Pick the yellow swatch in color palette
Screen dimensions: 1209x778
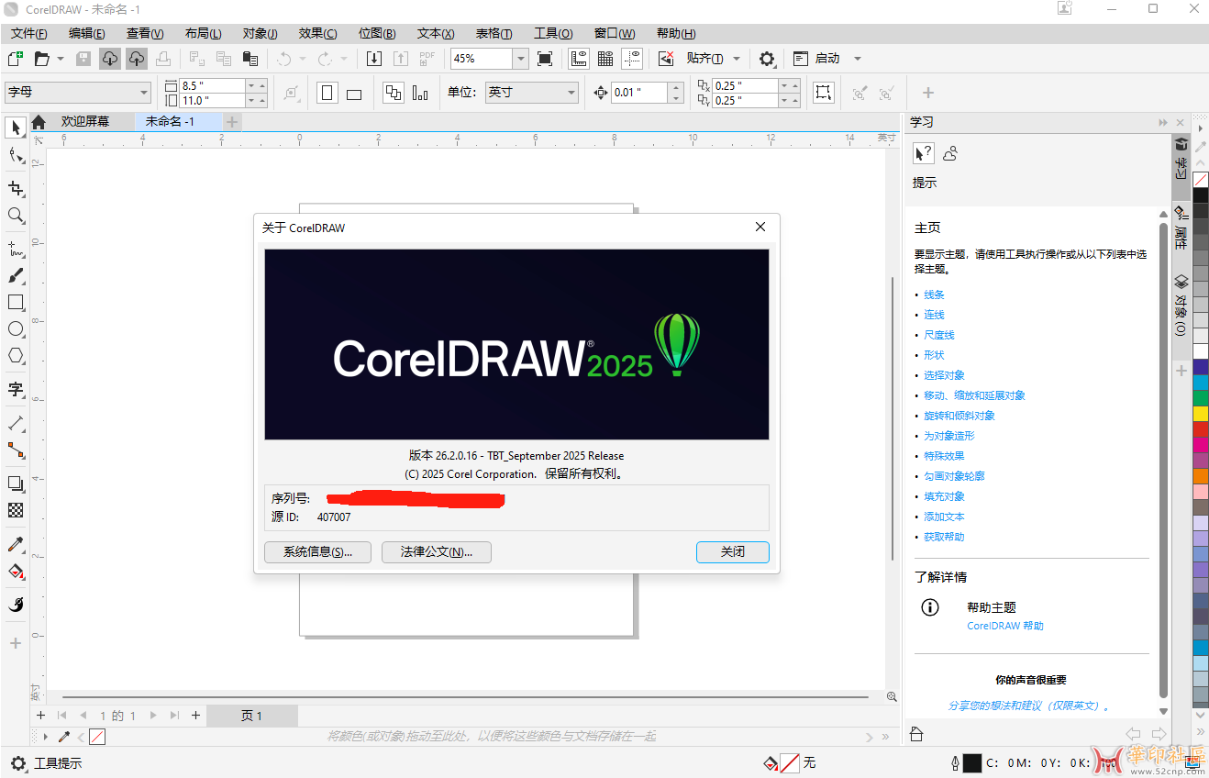click(x=1201, y=414)
